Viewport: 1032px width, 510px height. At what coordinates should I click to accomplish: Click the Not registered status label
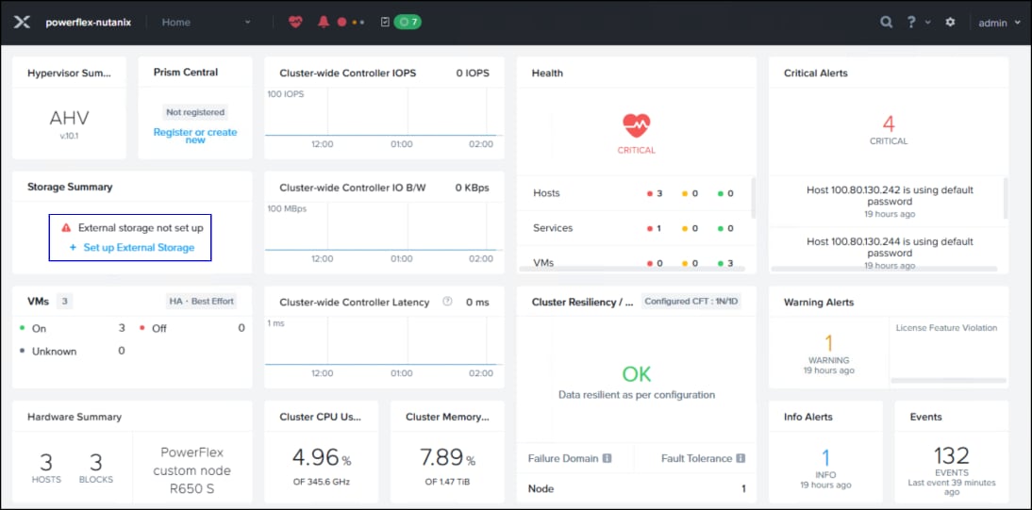pyautogui.click(x=195, y=112)
